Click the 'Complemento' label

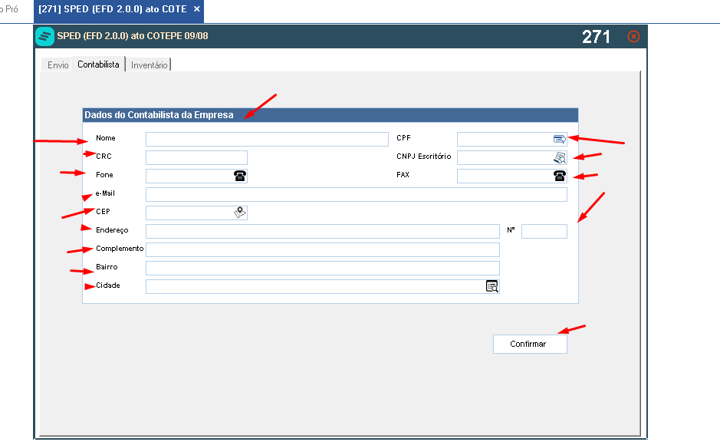[120, 249]
